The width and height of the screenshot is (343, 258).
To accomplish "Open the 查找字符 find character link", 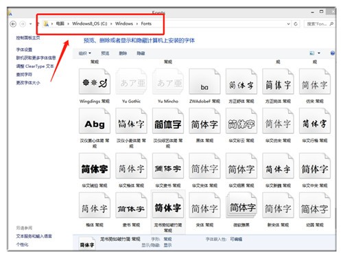I will tap(24, 75).
